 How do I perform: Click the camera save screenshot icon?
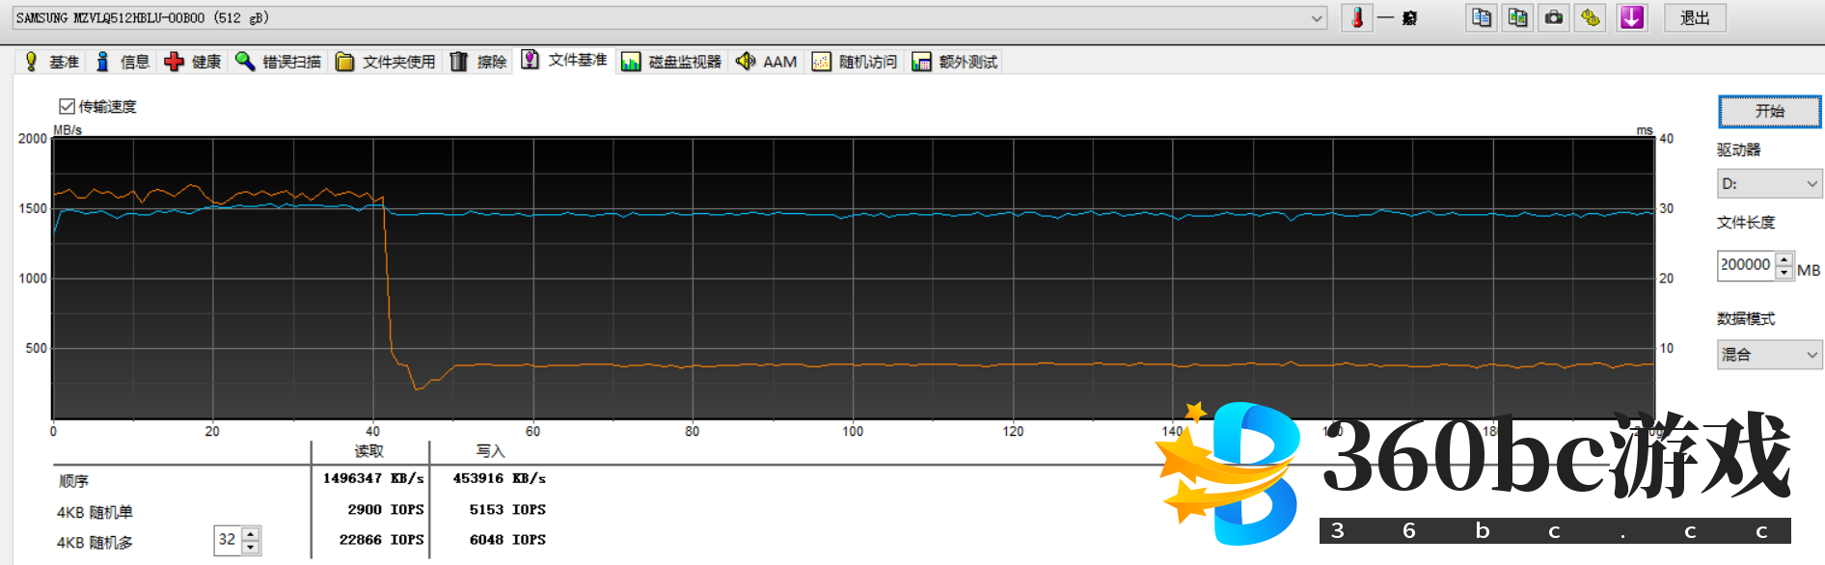click(1554, 18)
